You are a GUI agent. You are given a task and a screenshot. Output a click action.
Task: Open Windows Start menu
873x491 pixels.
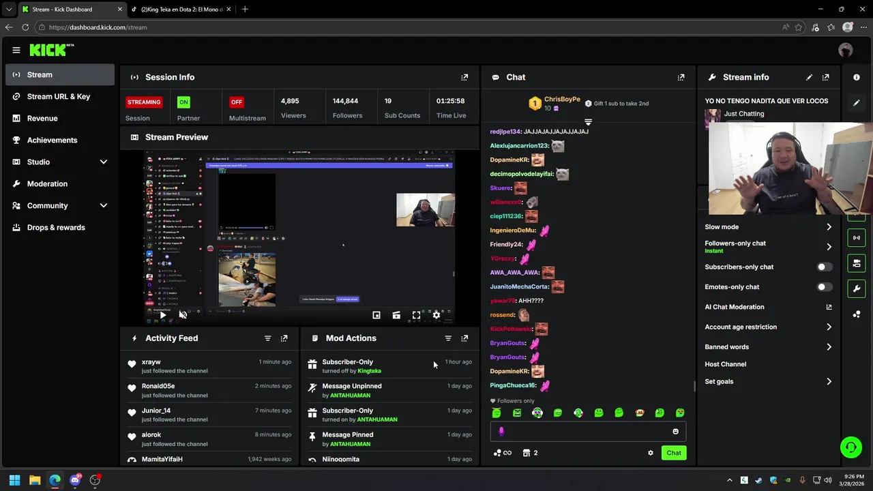pos(14,480)
